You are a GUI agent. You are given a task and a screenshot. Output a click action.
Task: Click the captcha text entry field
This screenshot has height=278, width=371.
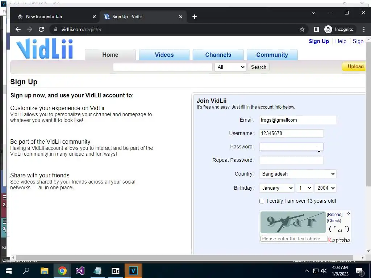point(294,239)
